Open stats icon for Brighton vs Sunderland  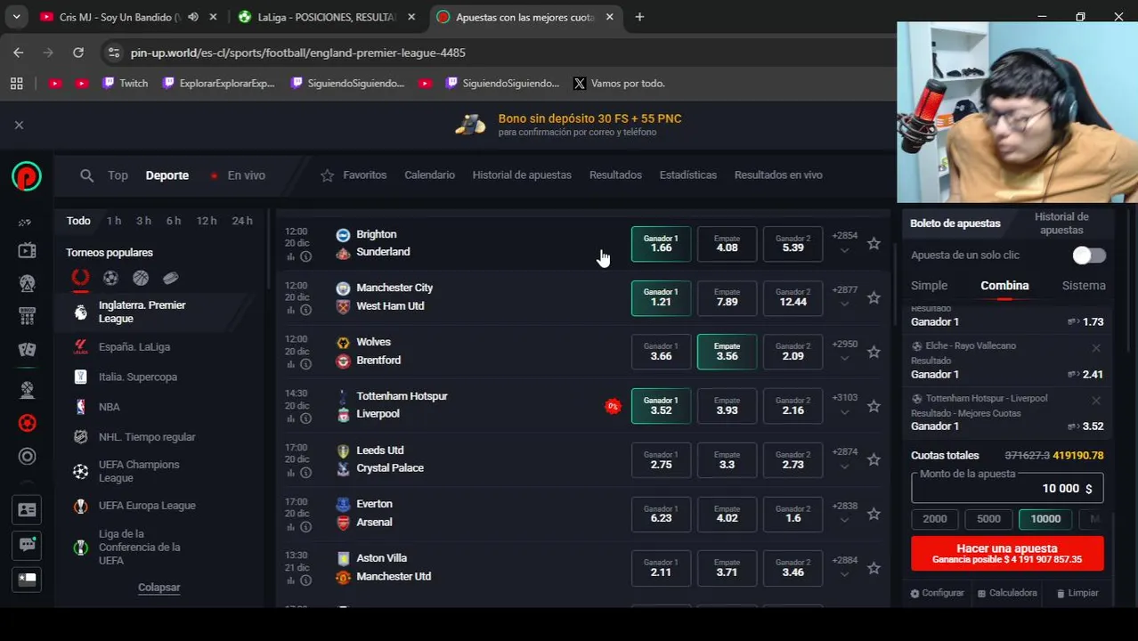[x=290, y=256]
